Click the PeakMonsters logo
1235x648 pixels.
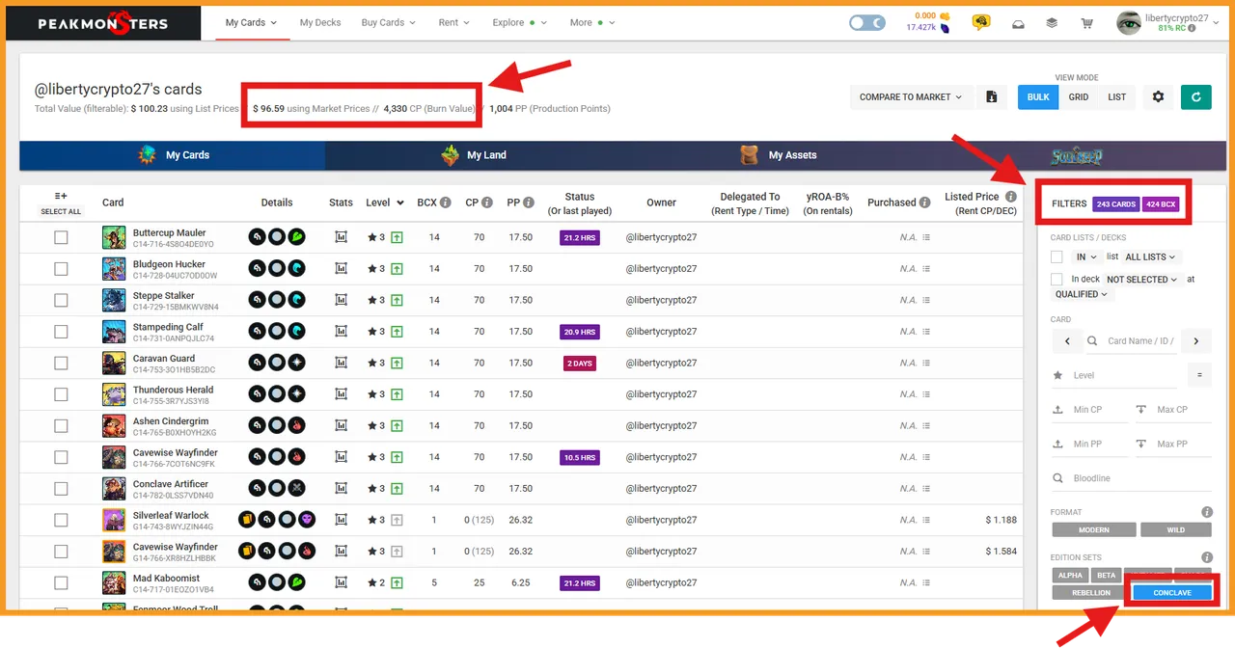pyautogui.click(x=102, y=23)
